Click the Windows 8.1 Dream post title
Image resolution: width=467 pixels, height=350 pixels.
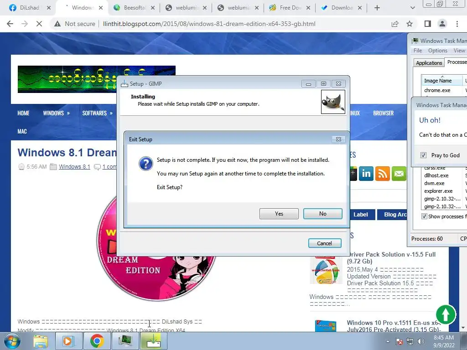coord(67,152)
